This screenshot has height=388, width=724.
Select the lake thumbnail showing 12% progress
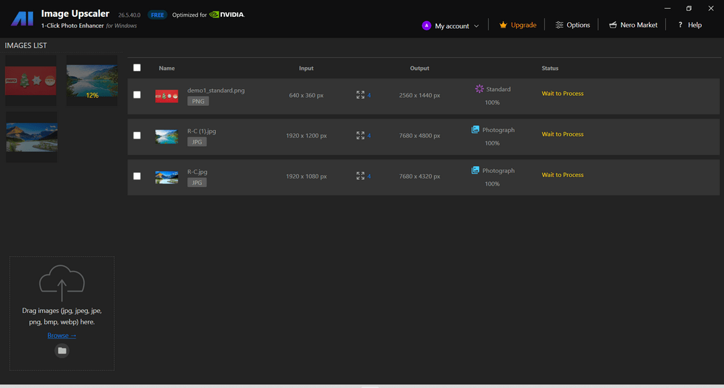(x=92, y=80)
